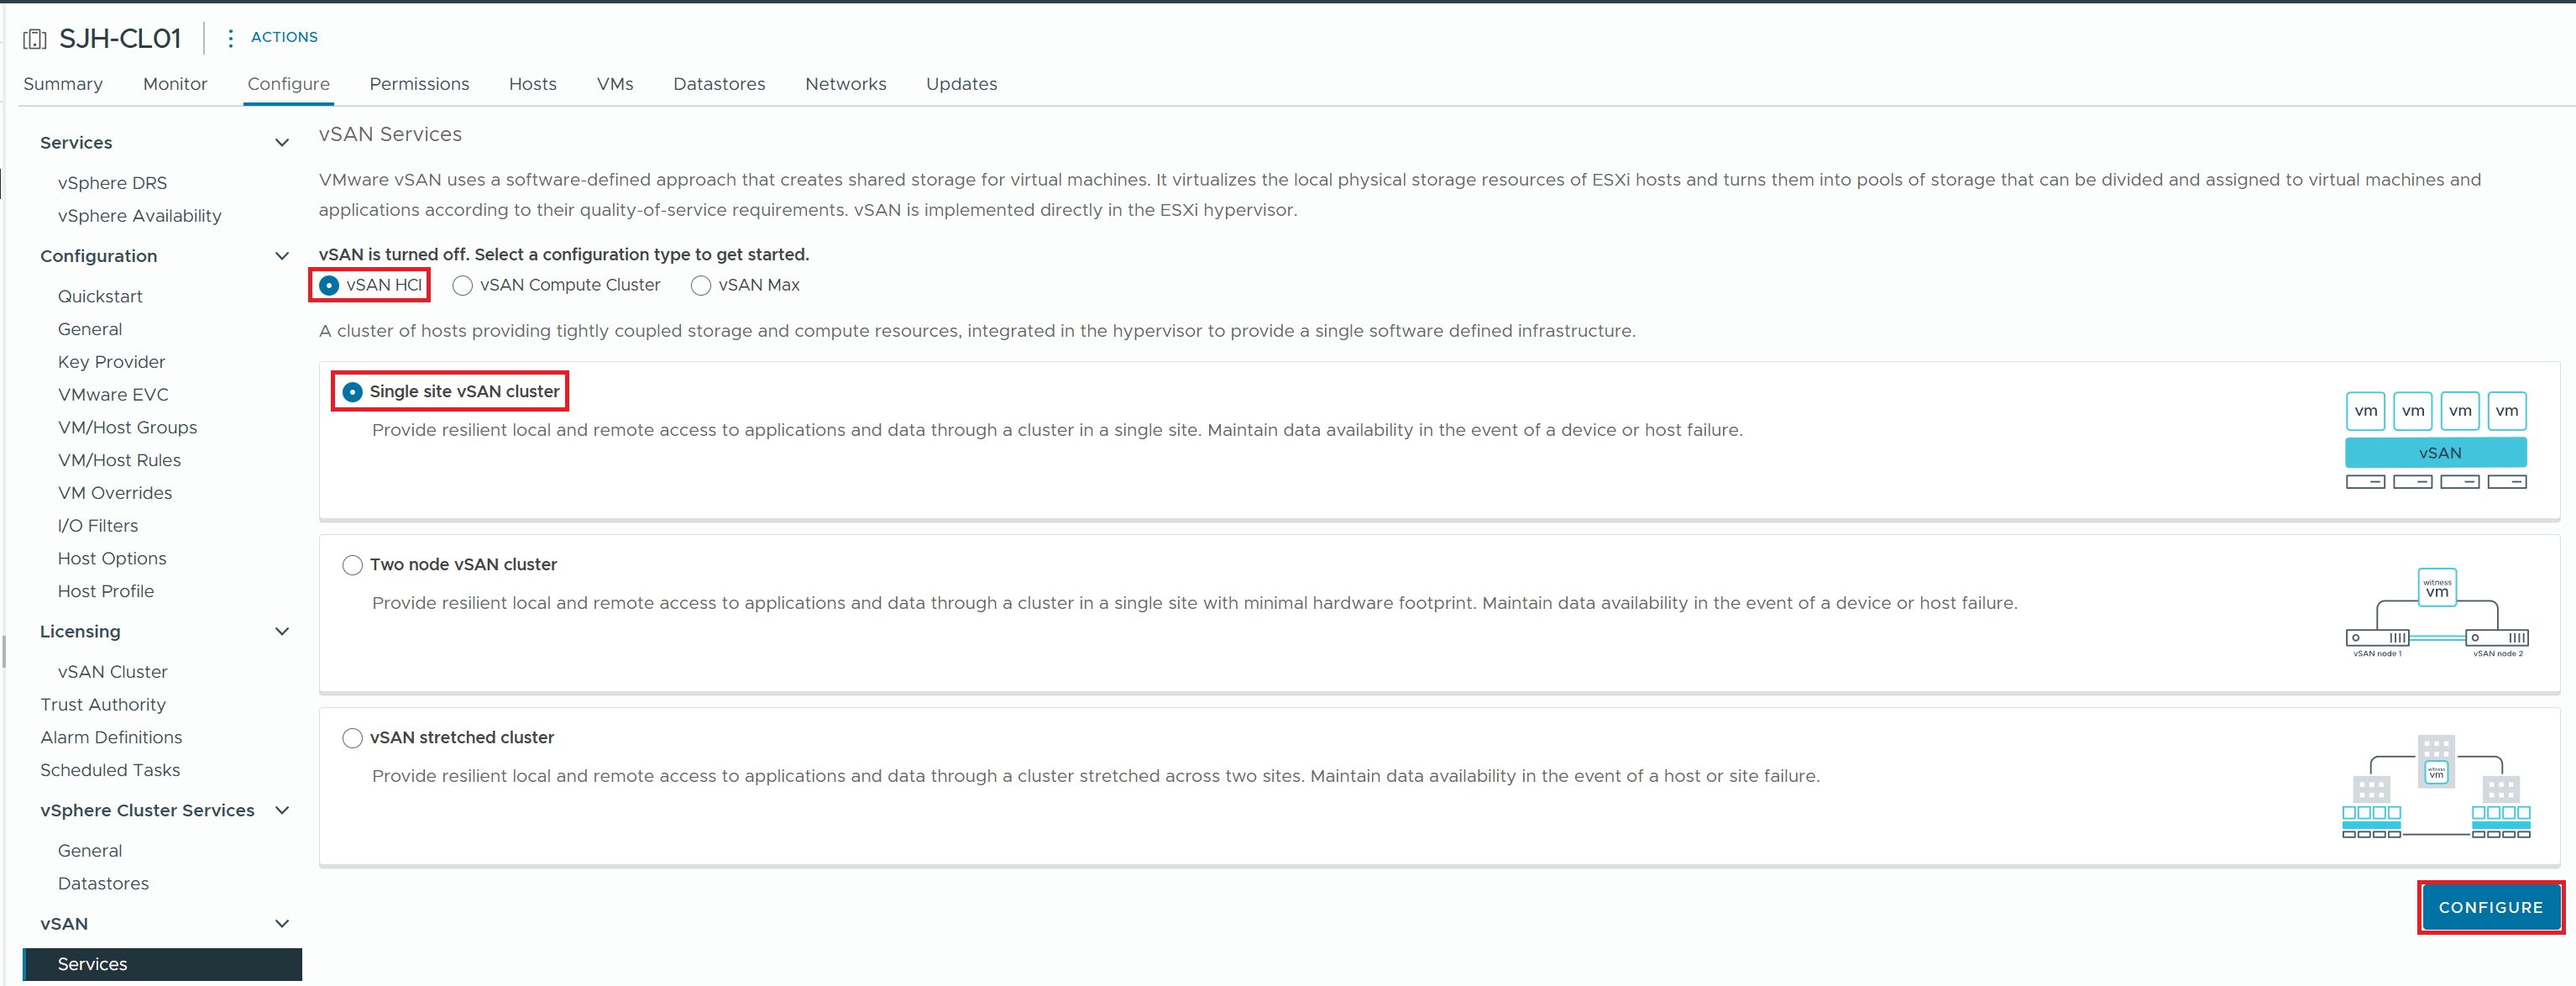This screenshot has height=986, width=2576.
Task: Select the vSAN HCI radio button
Action: (x=329, y=286)
